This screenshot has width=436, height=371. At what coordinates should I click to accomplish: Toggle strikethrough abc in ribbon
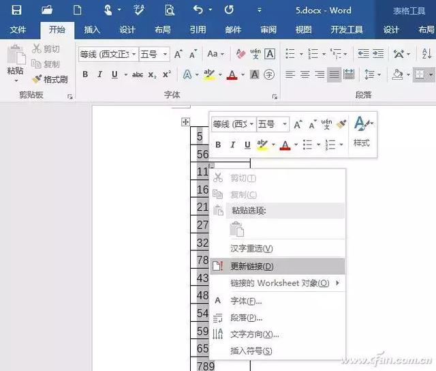[138, 74]
